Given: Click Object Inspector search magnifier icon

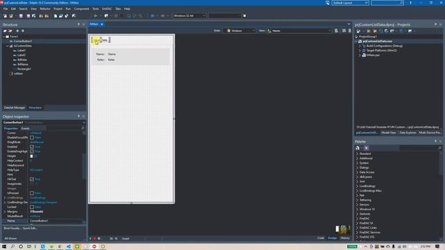Looking at the screenshot, I should pyautogui.click(x=83, y=128).
